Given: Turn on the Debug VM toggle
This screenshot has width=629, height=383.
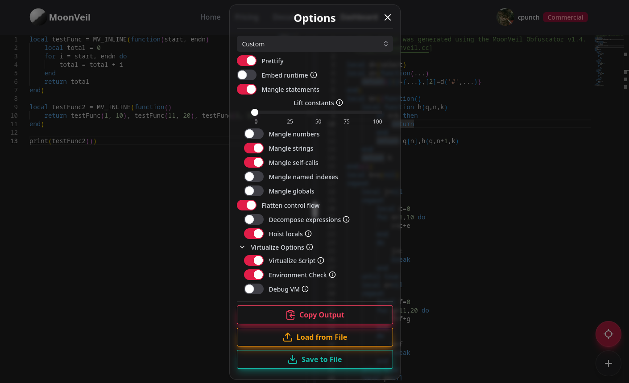Looking at the screenshot, I should click(x=254, y=289).
